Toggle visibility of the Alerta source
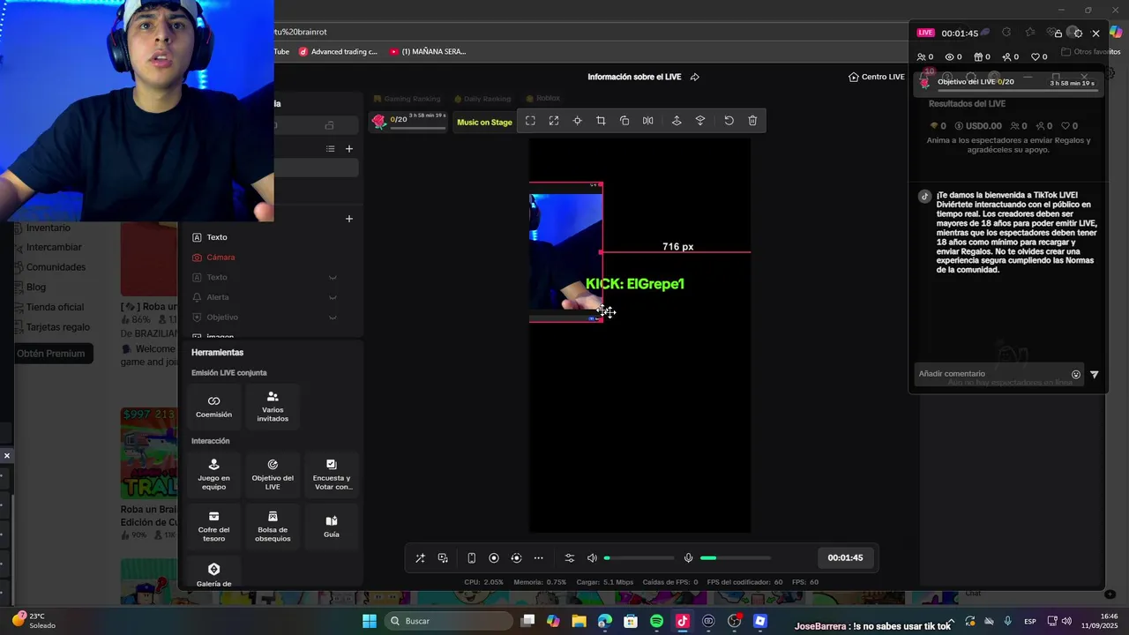1129x635 pixels. click(333, 297)
